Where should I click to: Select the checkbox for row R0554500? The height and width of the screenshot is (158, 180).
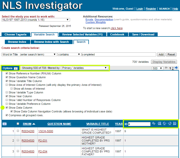(x=18, y=140)
